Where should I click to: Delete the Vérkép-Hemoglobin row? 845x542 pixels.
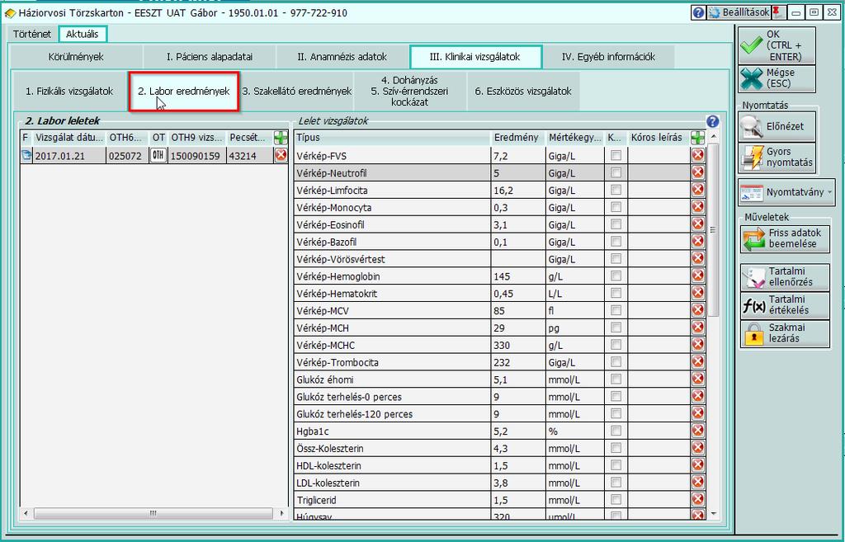698,276
